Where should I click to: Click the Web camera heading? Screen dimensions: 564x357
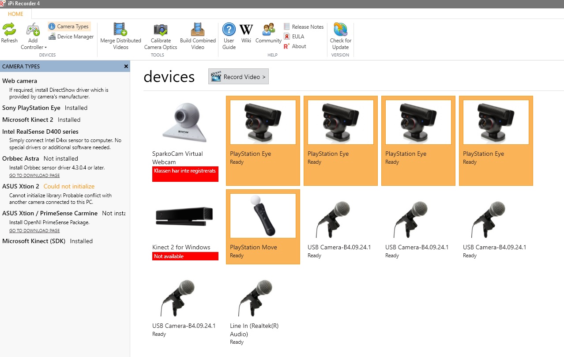point(20,81)
